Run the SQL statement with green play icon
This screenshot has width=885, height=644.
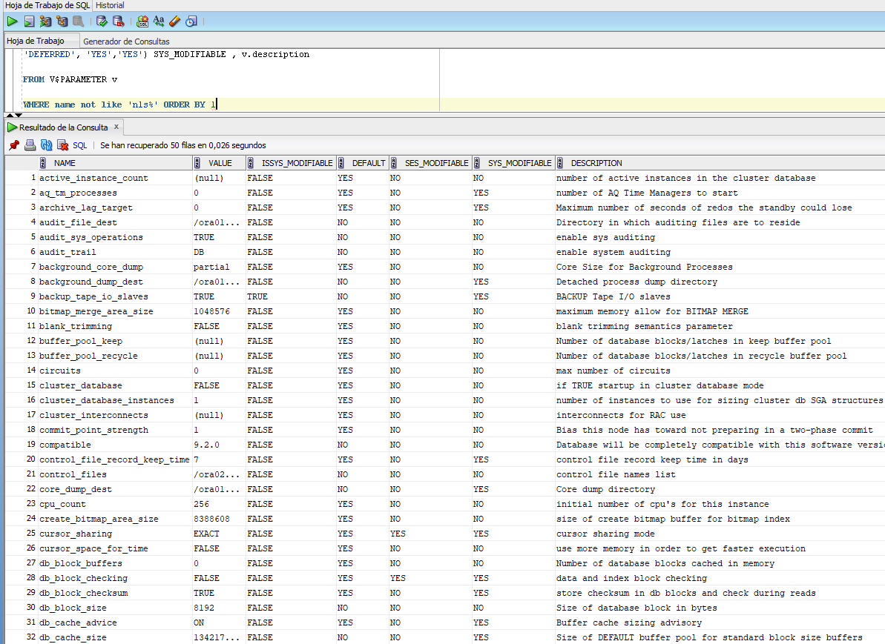click(13, 21)
